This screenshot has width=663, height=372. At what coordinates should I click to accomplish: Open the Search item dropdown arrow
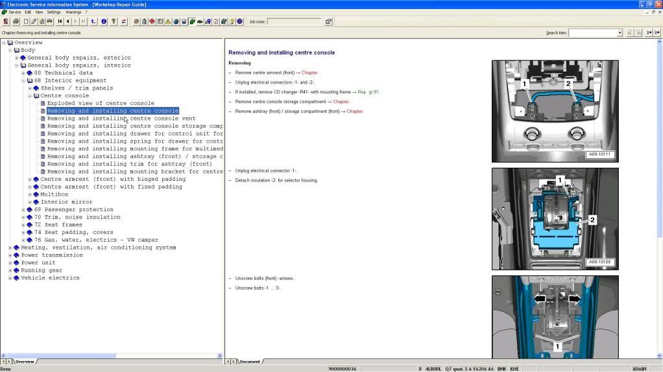[620, 32]
